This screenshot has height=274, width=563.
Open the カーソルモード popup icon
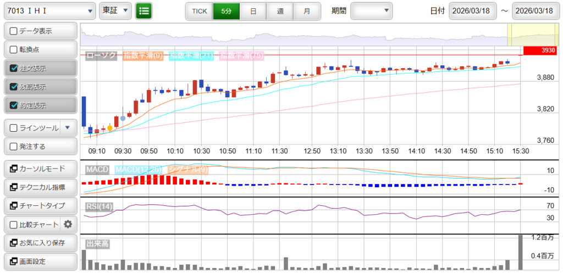tap(12, 169)
